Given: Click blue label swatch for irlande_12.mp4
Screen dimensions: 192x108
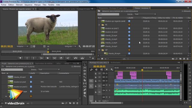Looking at the screenshot, I should point(129,39).
